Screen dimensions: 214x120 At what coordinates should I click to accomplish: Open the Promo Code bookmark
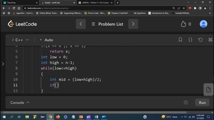pos(95,13)
